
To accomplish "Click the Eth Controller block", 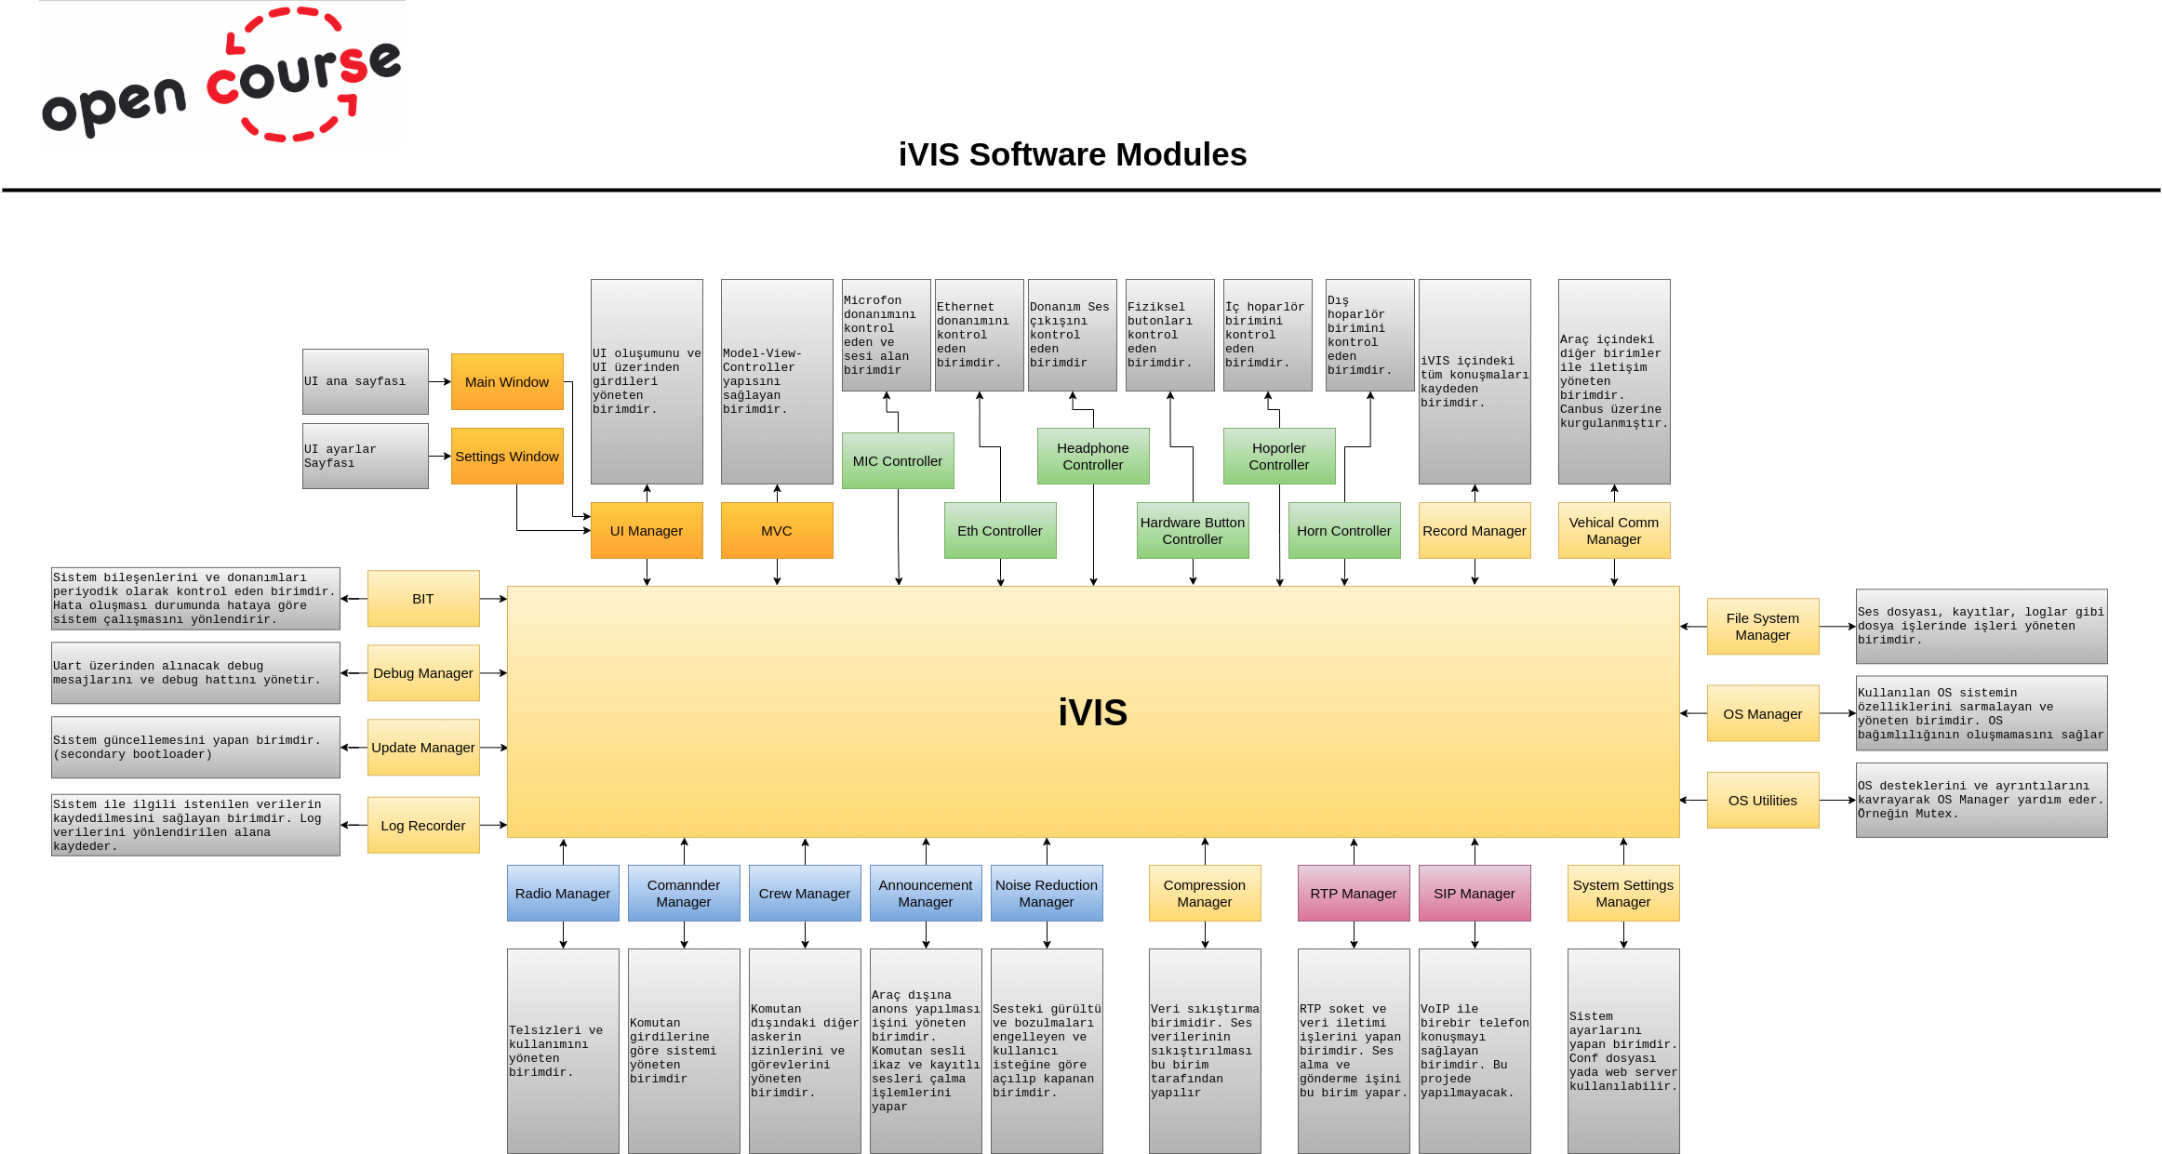I will click(1000, 530).
